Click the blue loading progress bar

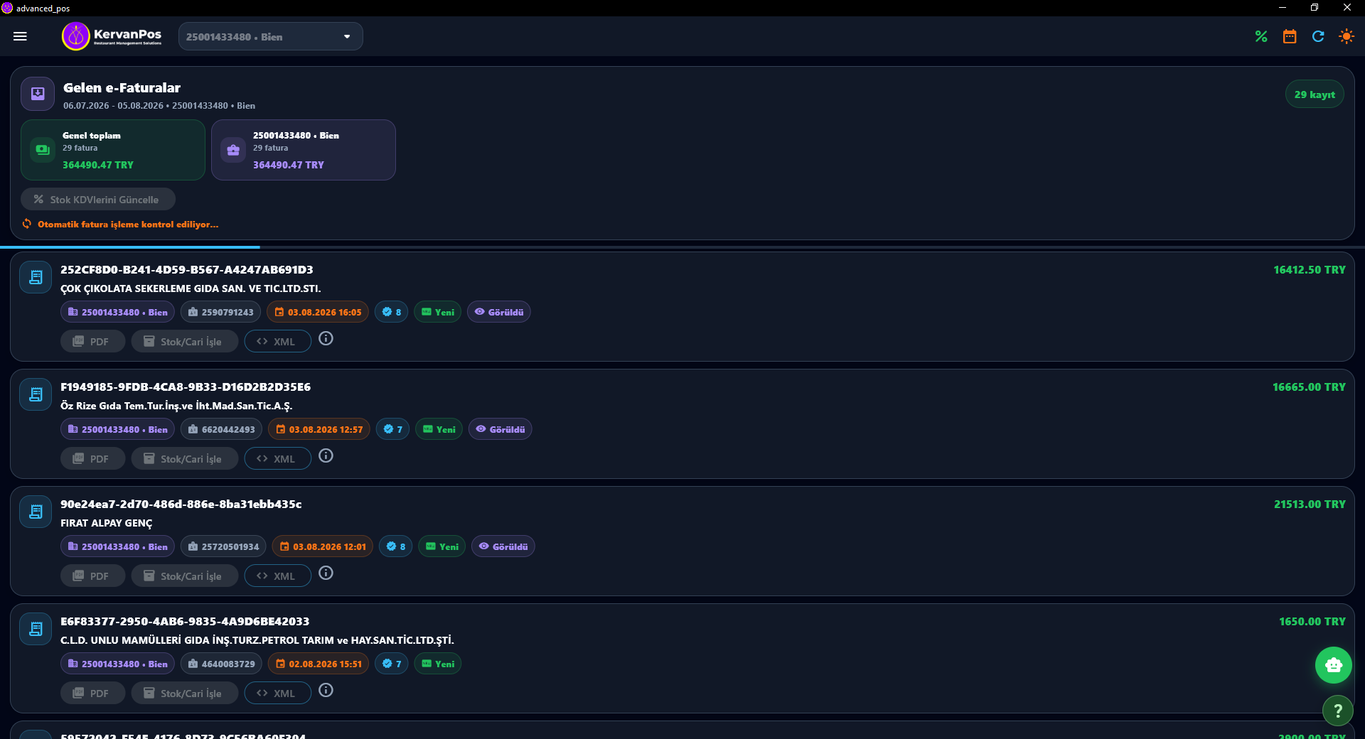[x=130, y=247]
